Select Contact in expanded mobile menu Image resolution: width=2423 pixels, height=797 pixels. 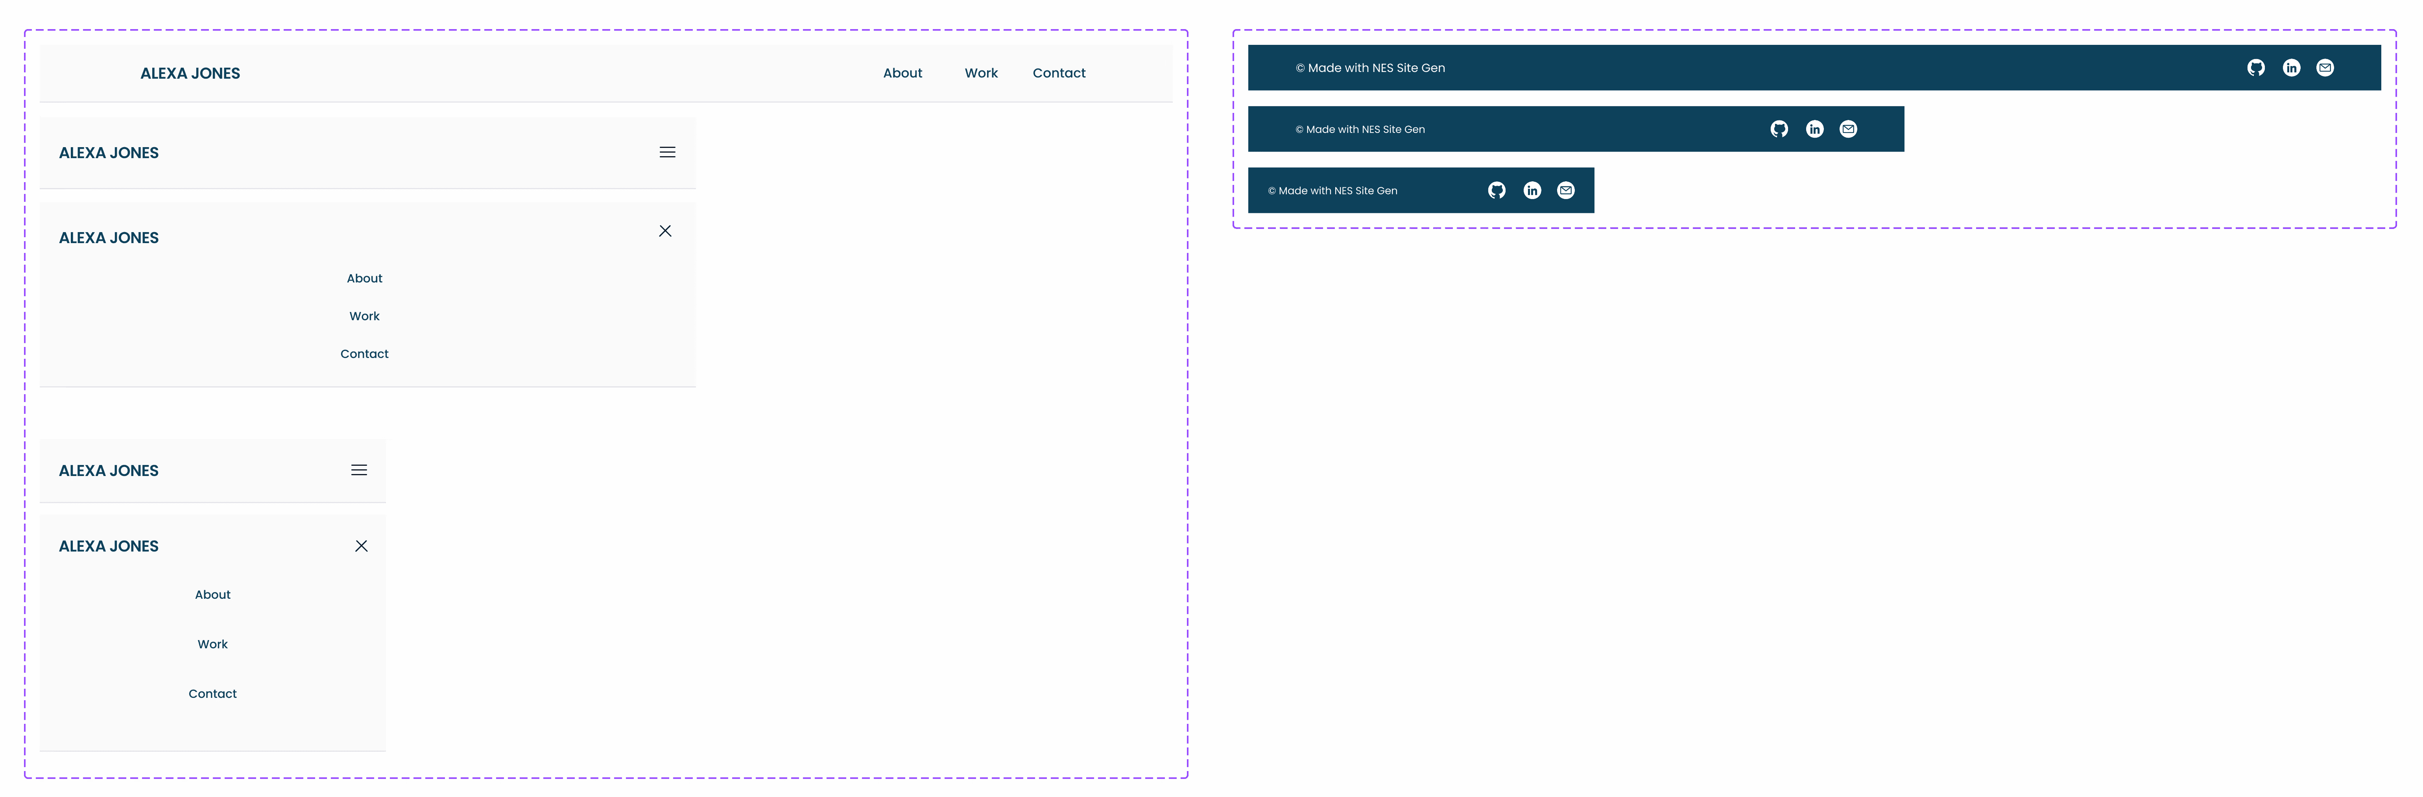212,694
